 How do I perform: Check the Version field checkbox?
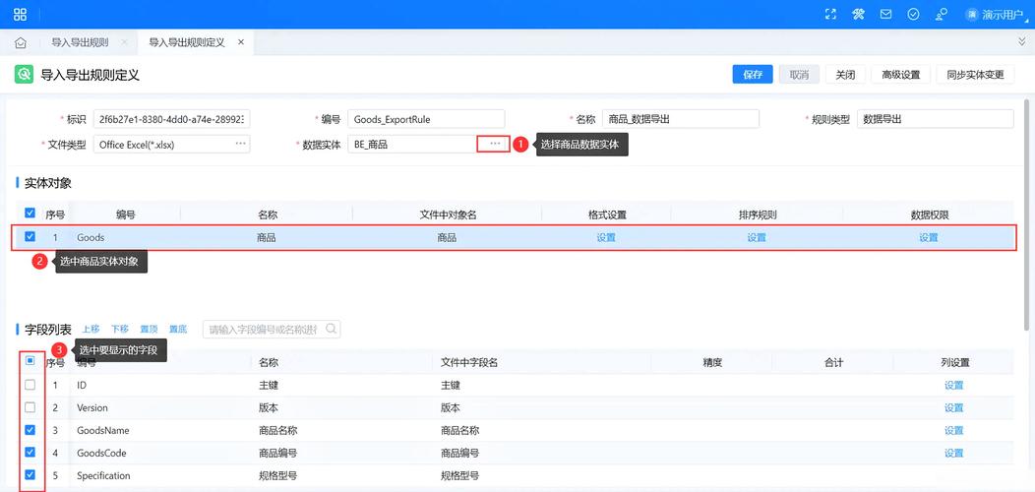click(30, 407)
